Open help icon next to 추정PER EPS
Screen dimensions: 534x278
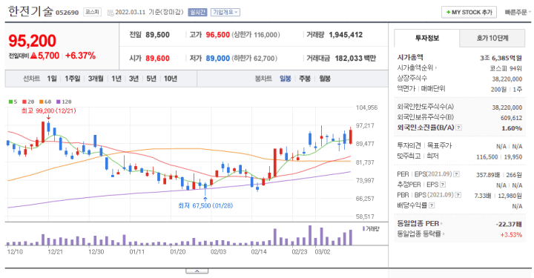click(443, 185)
